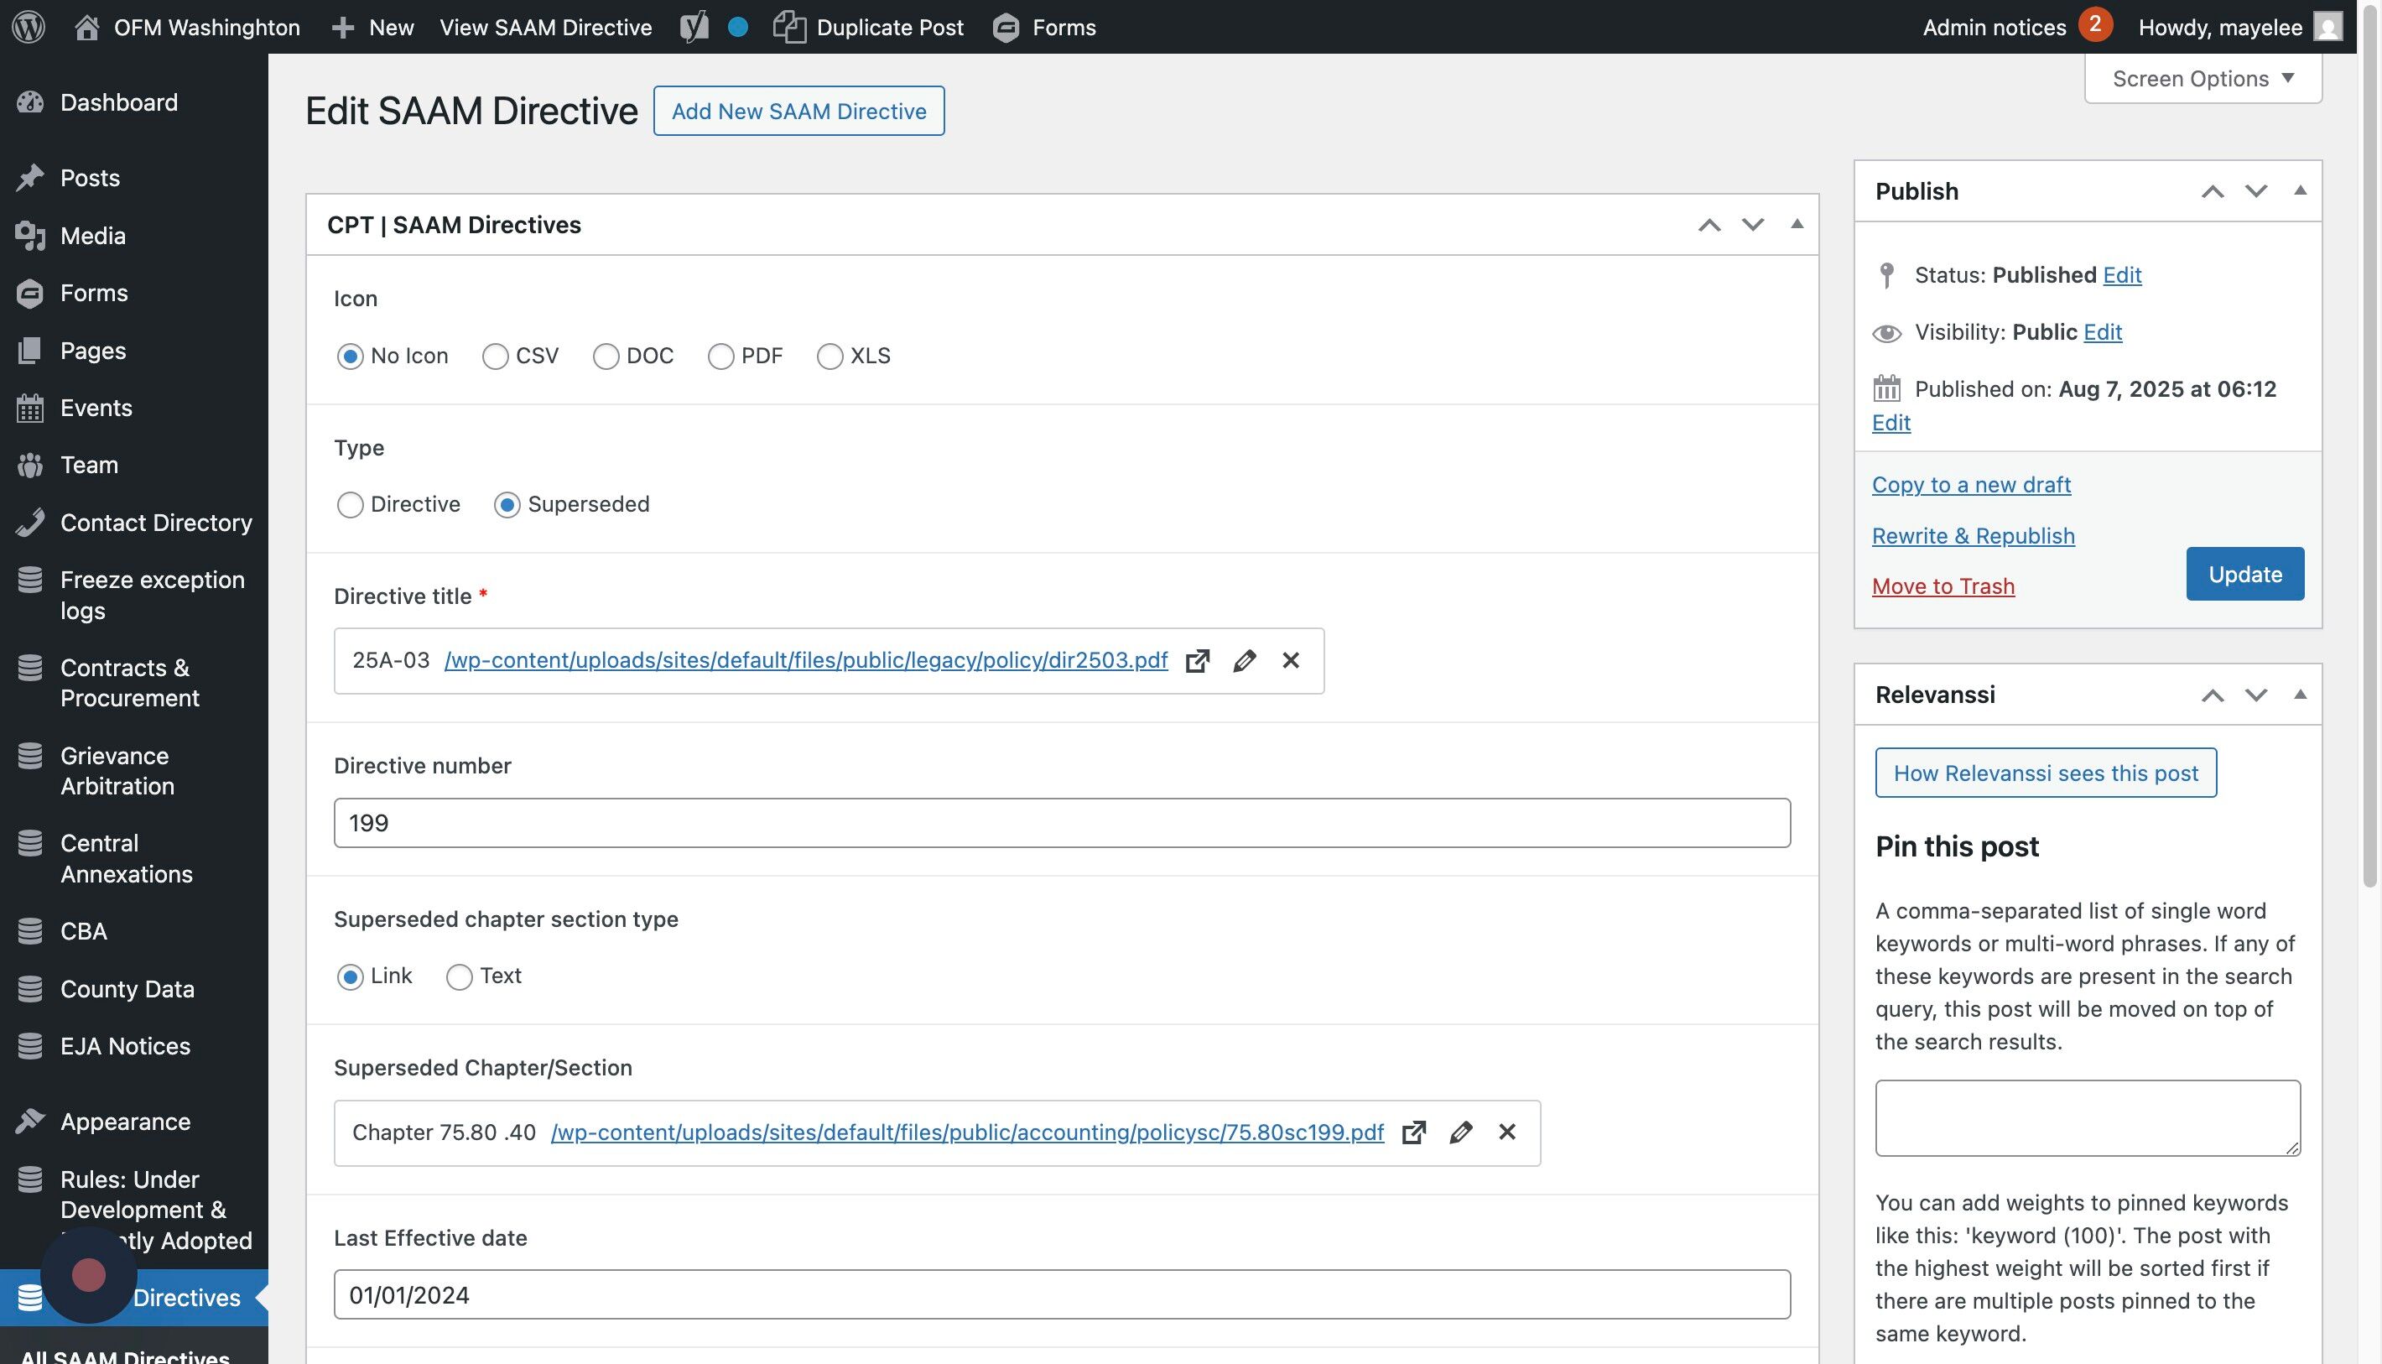Open dir2503.pdf link in new tab icon
This screenshot has width=2382, height=1364.
pos(1197,660)
